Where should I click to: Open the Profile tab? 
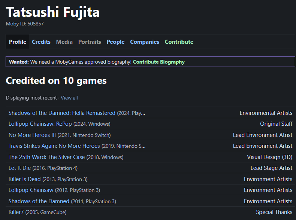tap(18, 42)
